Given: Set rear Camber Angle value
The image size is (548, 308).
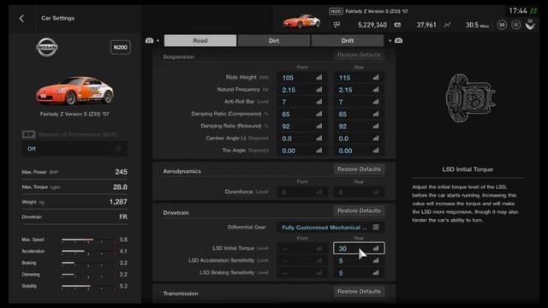Looking at the screenshot, I should coord(359,139).
